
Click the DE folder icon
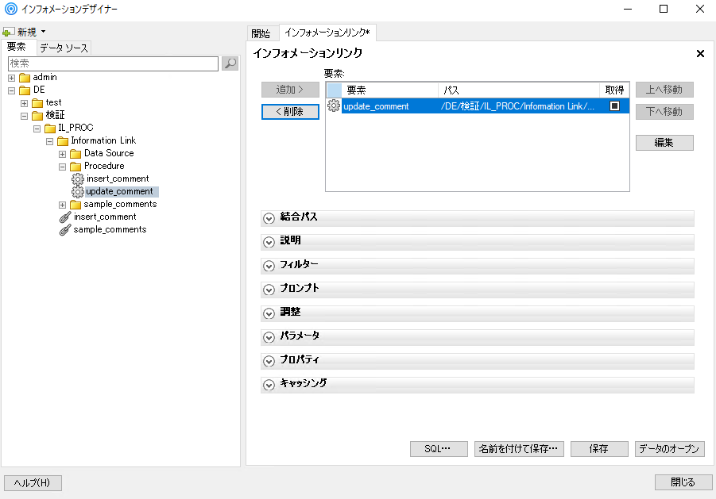click(25, 90)
